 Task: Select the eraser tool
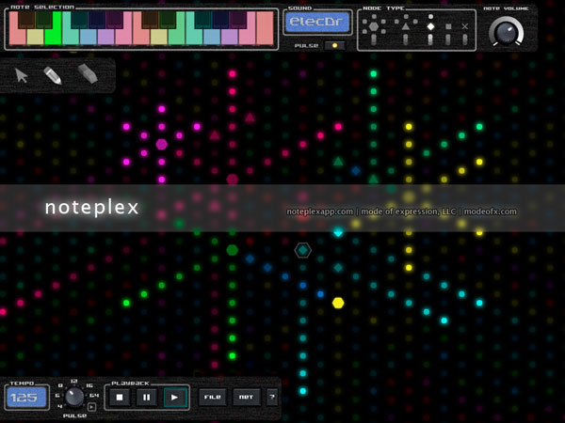[88, 73]
